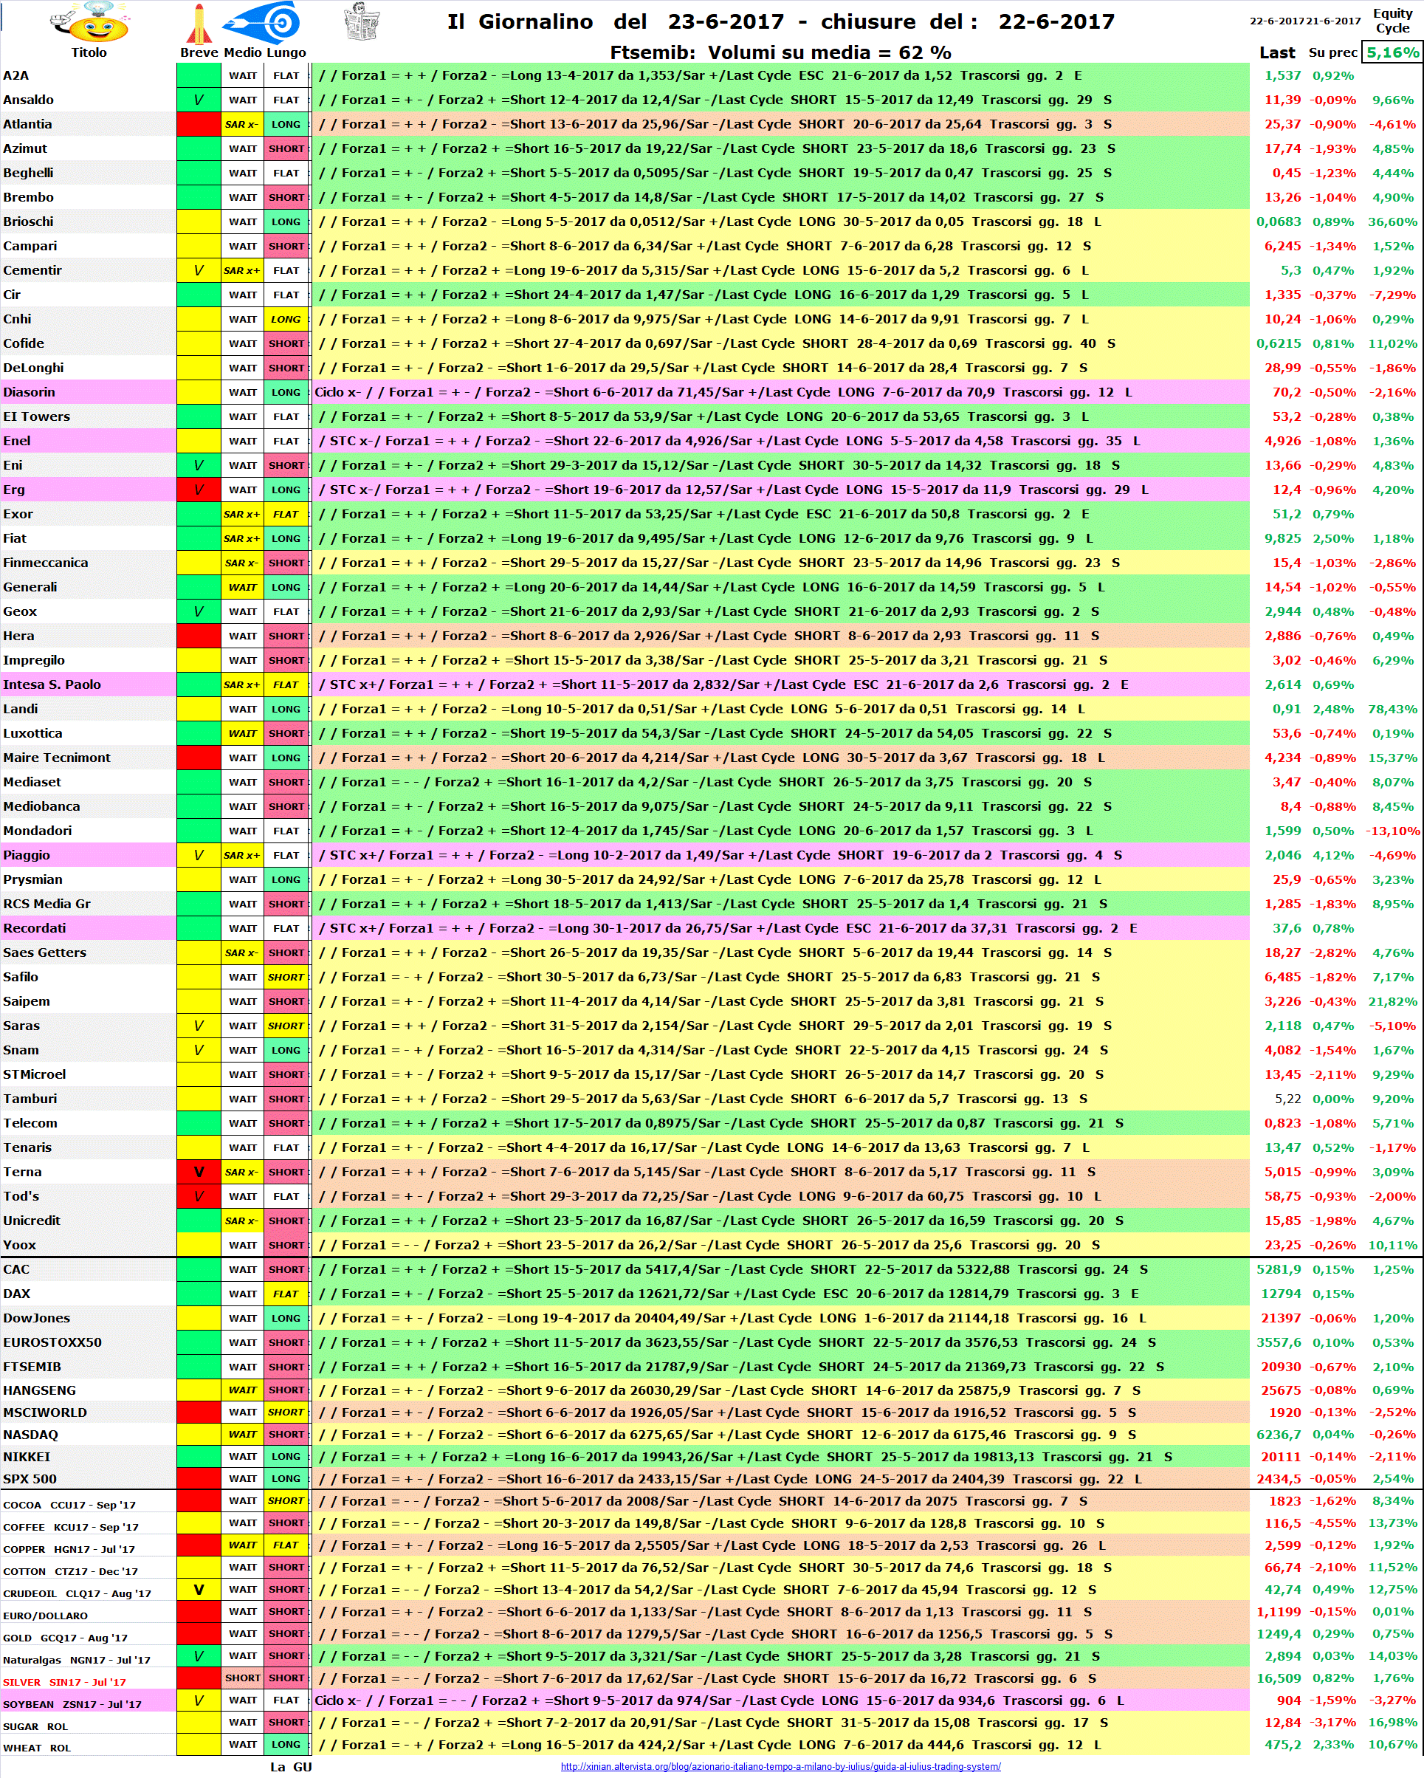The image size is (1424, 1778).
Task: Click Saipem's 21,82% equity value
Action: (x=1393, y=1001)
